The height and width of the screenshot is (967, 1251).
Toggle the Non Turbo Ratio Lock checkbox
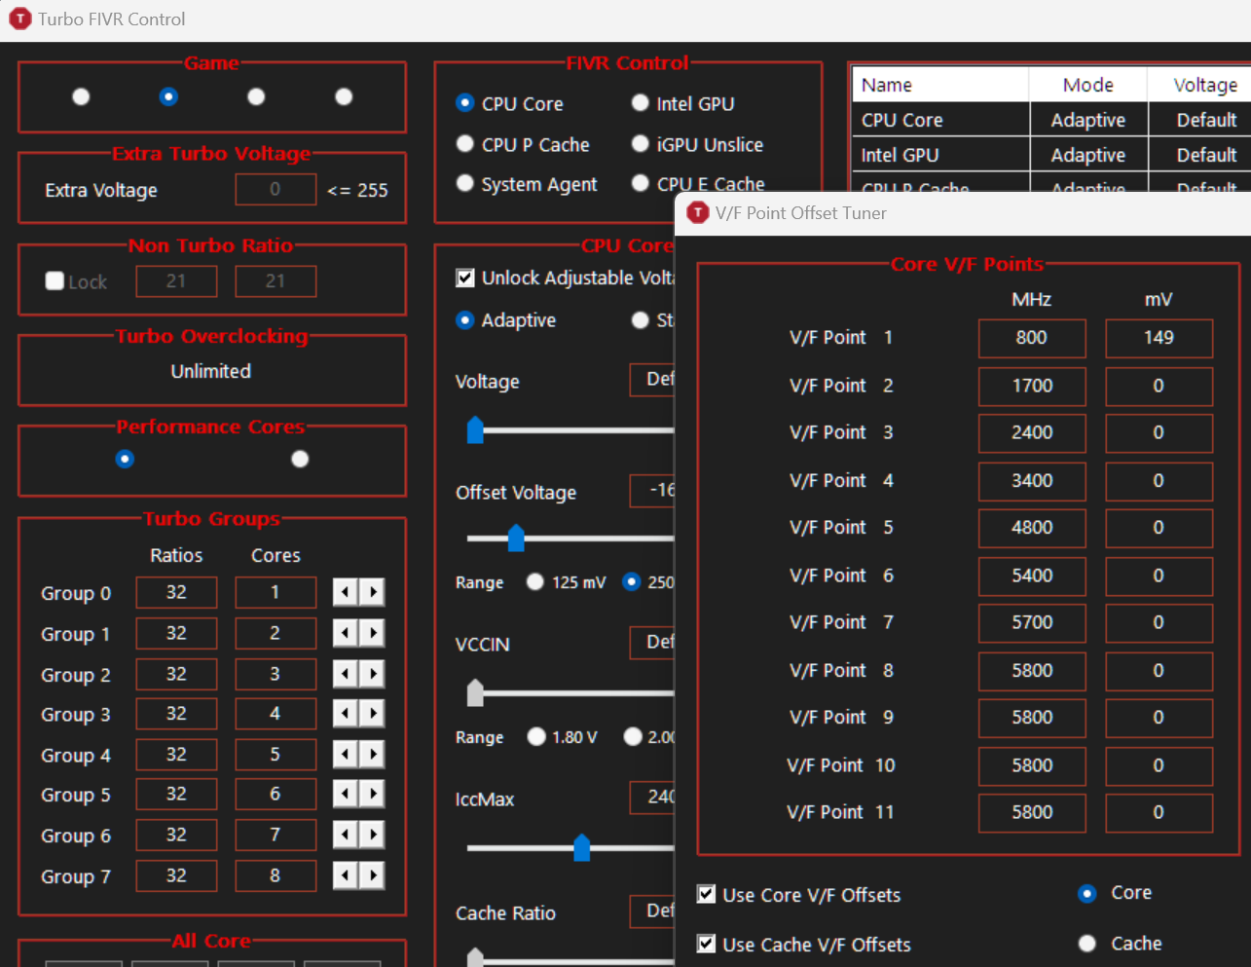[x=55, y=280]
